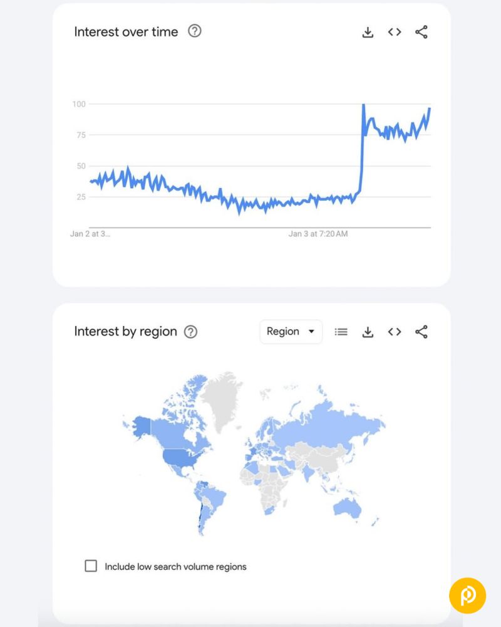
Task: Expand the Region dropdown
Action: tap(291, 332)
